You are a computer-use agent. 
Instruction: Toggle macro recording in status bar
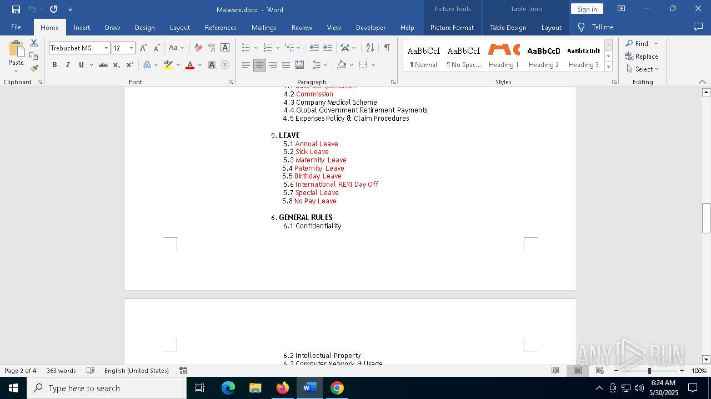click(x=183, y=371)
